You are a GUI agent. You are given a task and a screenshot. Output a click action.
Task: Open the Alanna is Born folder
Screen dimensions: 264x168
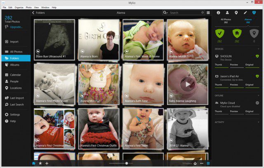[x=99, y=40]
